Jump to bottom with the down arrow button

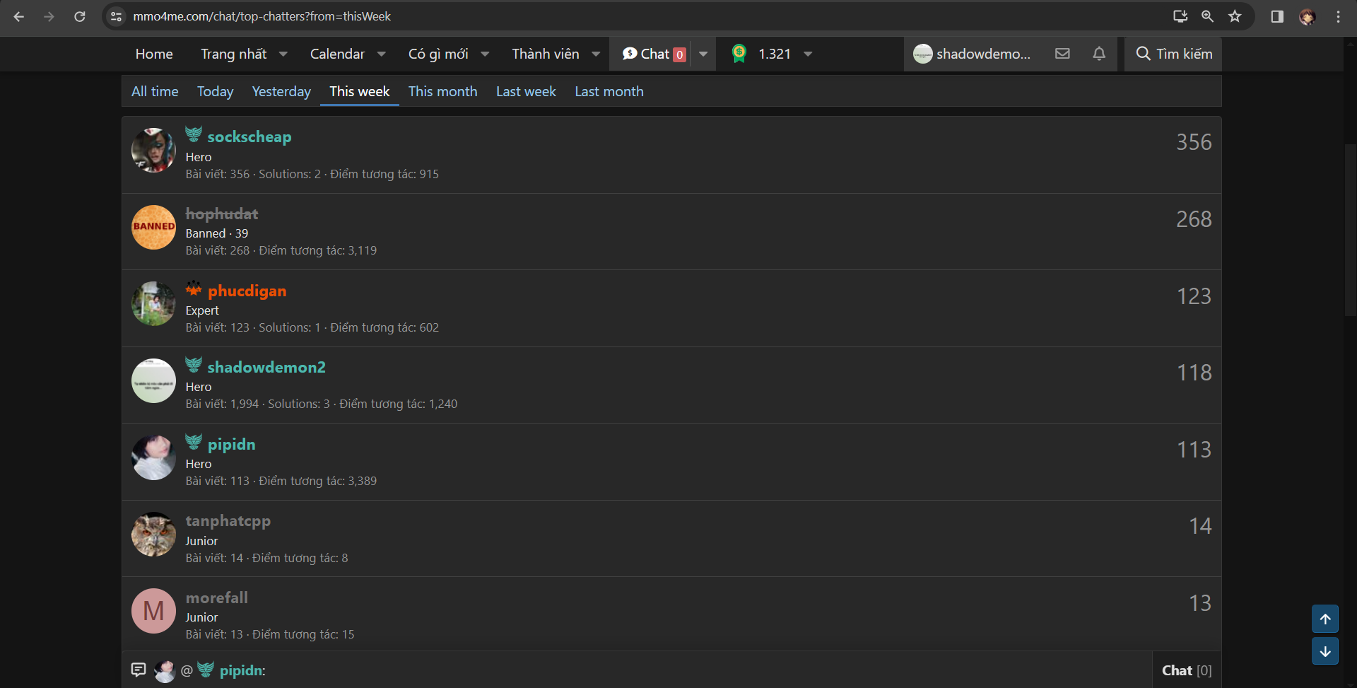(x=1325, y=651)
